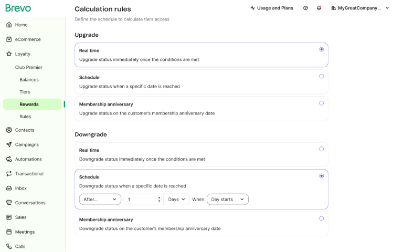This screenshot has width=403, height=252.
Task: Open the Tiers menu item
Action: pyautogui.click(x=25, y=92)
